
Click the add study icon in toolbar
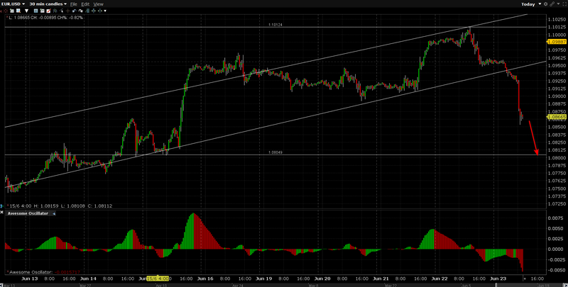pos(42,11)
